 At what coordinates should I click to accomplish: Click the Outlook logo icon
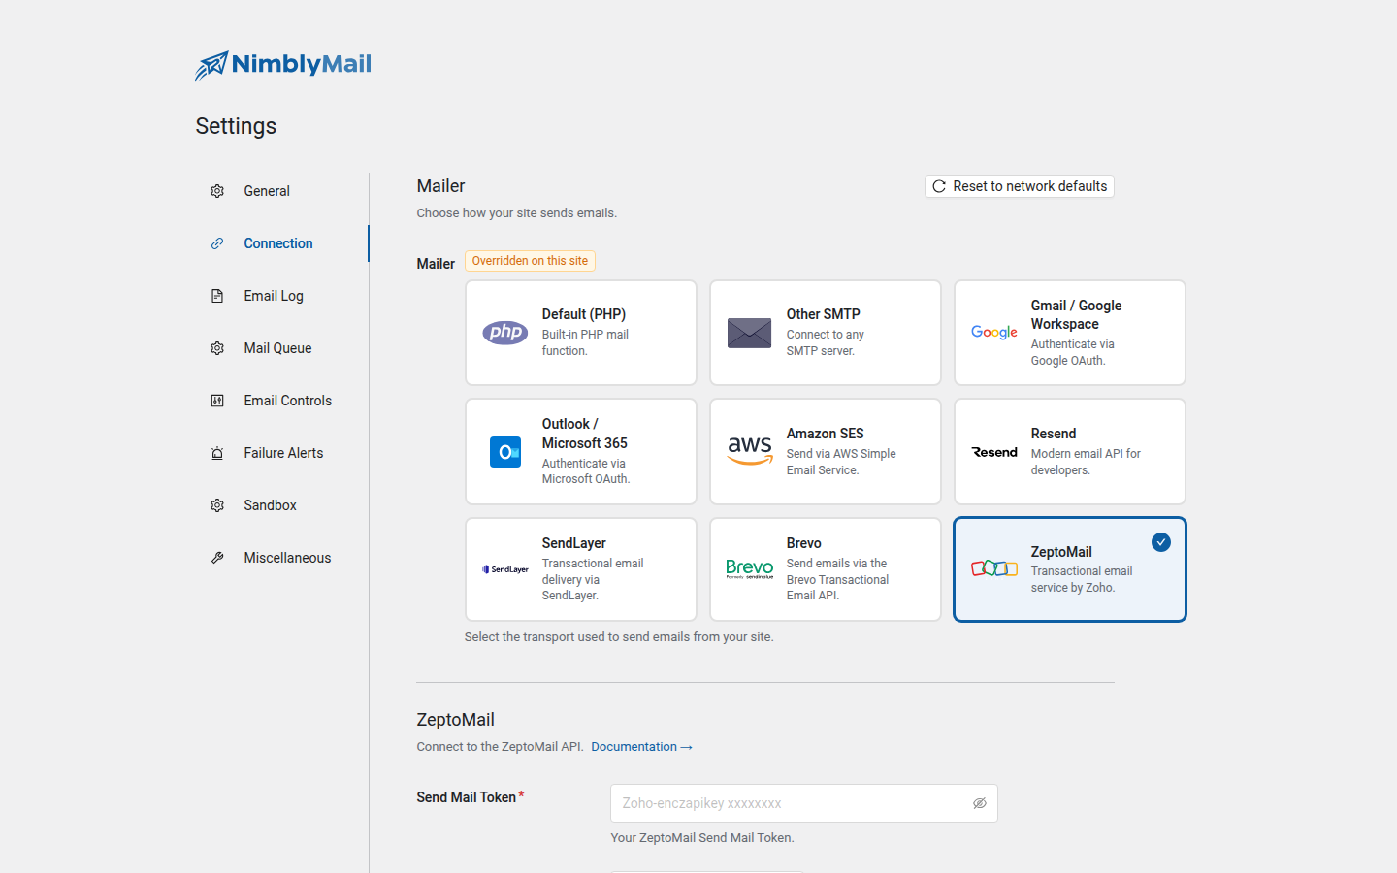(x=505, y=452)
